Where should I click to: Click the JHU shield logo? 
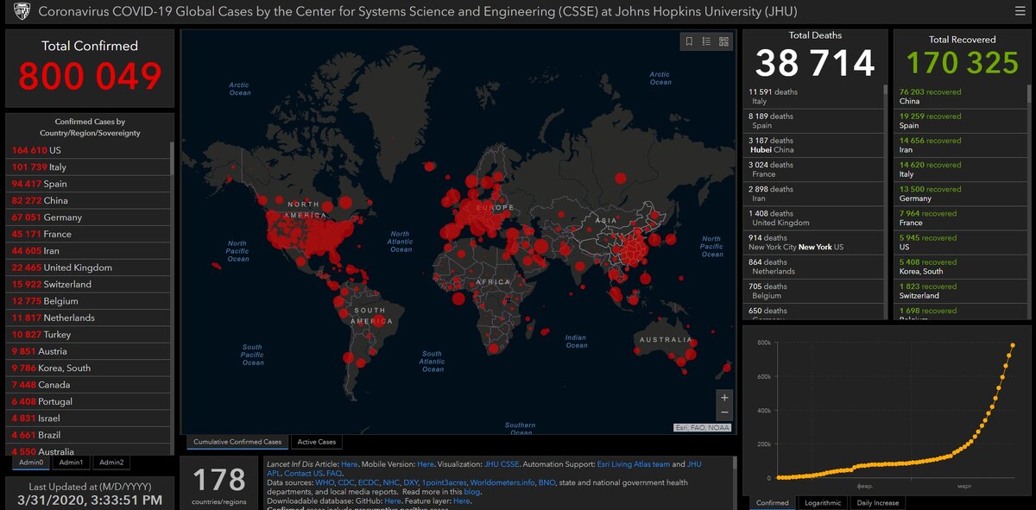click(x=21, y=12)
